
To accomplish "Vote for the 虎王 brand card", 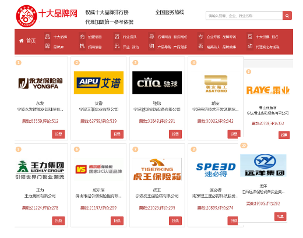I will click(175, 221).
